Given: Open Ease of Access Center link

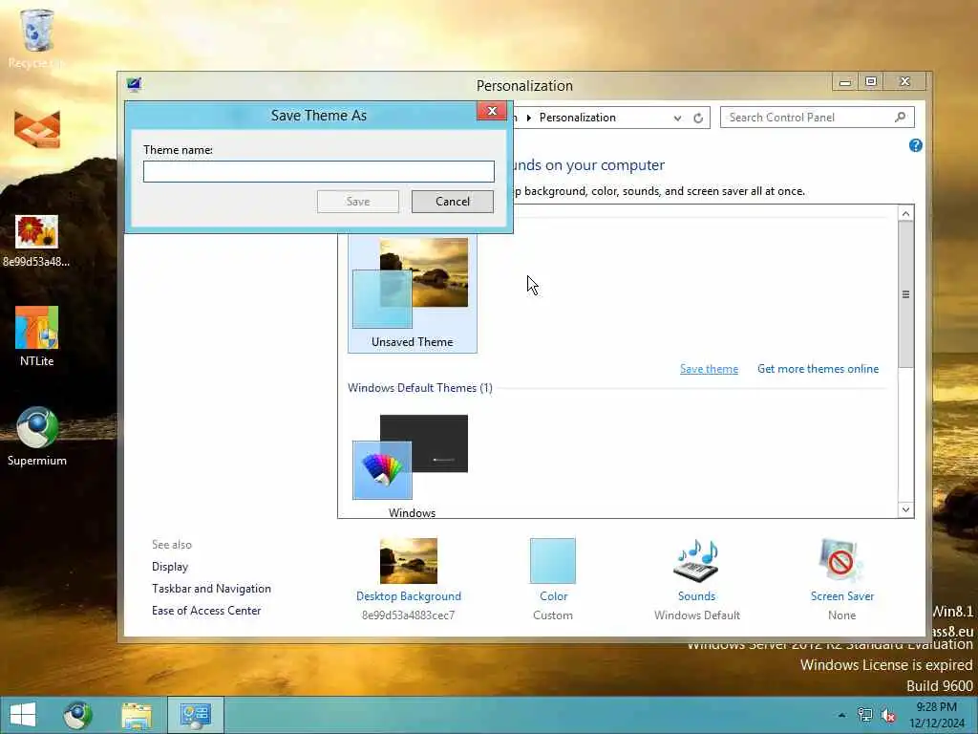Looking at the screenshot, I should coord(206,611).
